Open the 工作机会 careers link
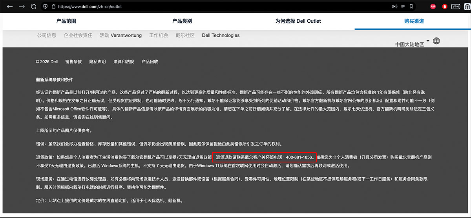The height and width of the screenshot is (218, 471). point(159,35)
